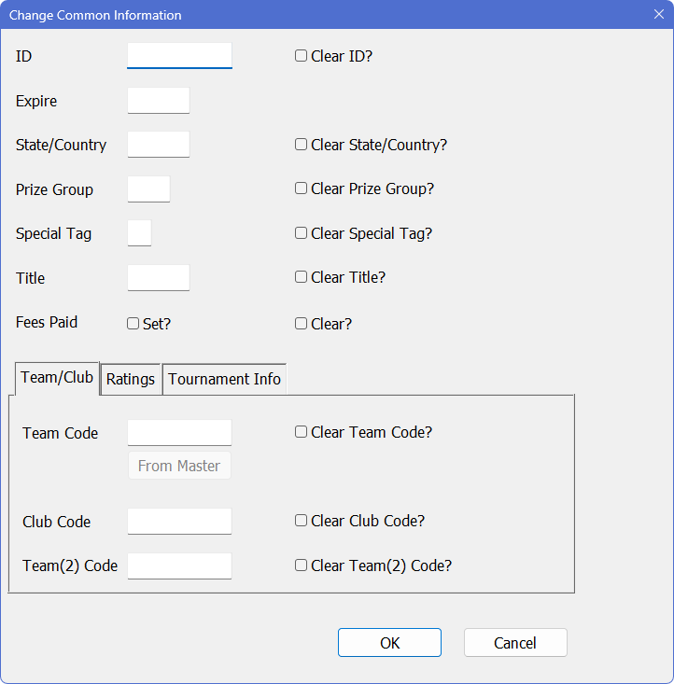Enable the Clear Title? checkbox
This screenshot has width=674, height=684.
302,277
